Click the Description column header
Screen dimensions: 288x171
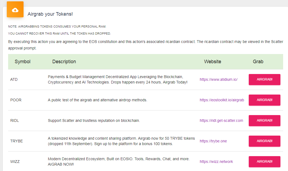pos(64,62)
